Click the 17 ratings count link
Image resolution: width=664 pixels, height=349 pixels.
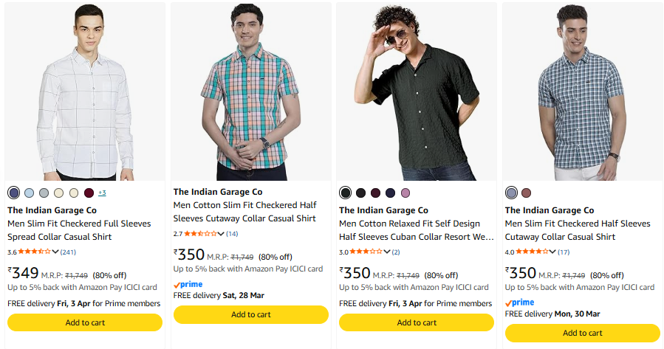[564, 252]
